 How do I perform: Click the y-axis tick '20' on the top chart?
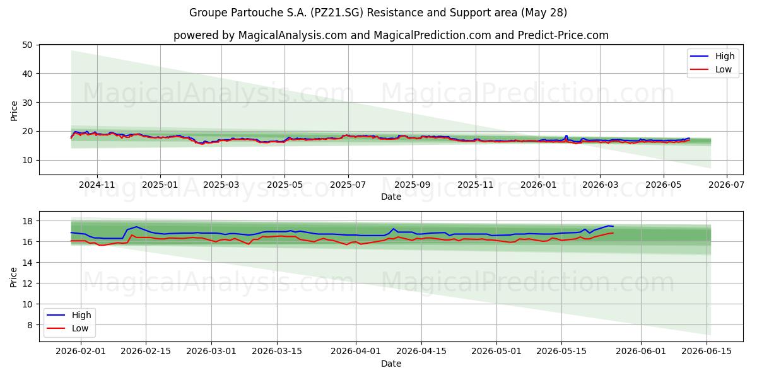(x=27, y=131)
